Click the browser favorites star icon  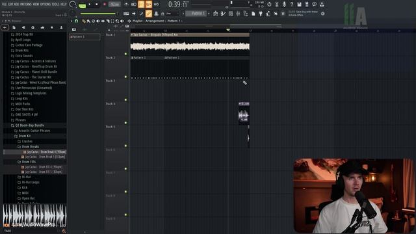point(52,27)
